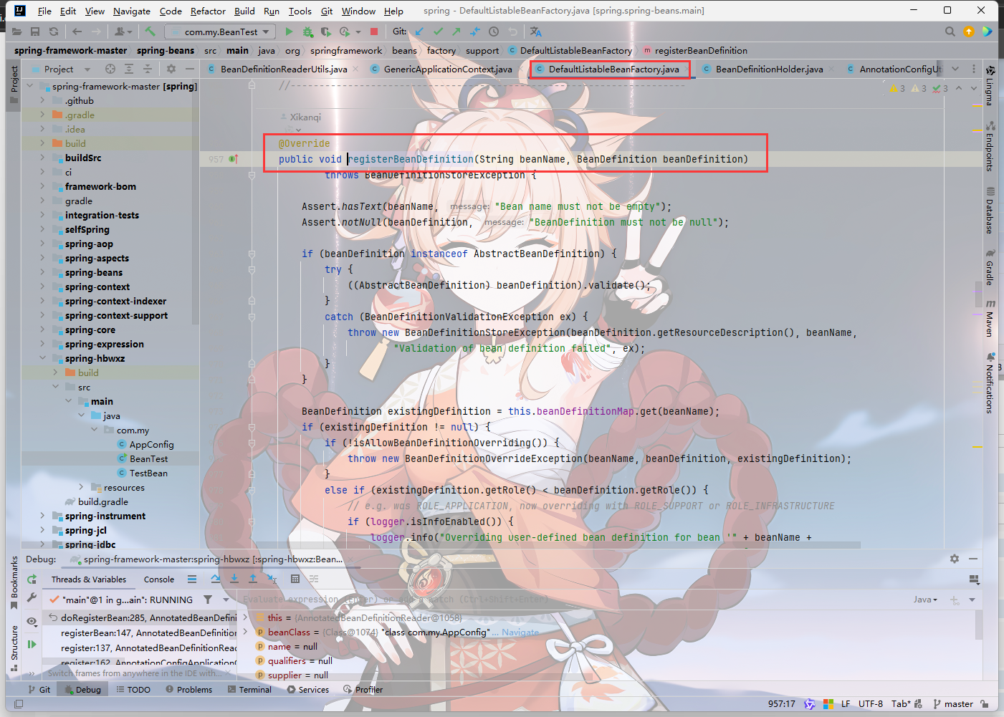The width and height of the screenshot is (1004, 717).
Task: Click the Navigate link next to beanClass
Action: coord(520,632)
